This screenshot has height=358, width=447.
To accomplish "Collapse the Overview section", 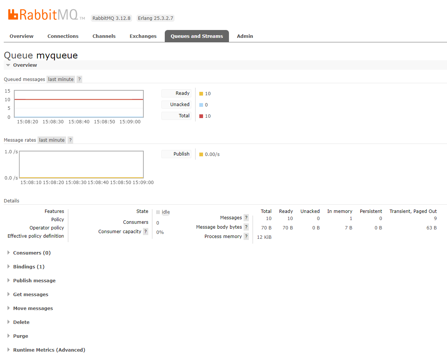I will 25,65.
